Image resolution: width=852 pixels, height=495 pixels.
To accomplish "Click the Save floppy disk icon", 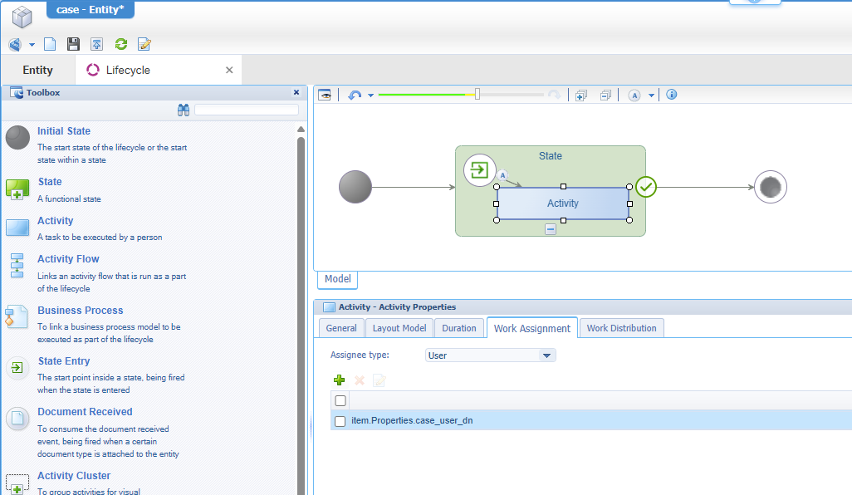I will point(73,44).
